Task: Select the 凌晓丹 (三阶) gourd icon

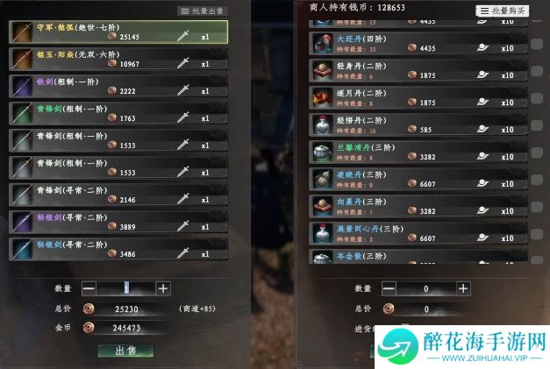Action: pyautogui.click(x=322, y=179)
